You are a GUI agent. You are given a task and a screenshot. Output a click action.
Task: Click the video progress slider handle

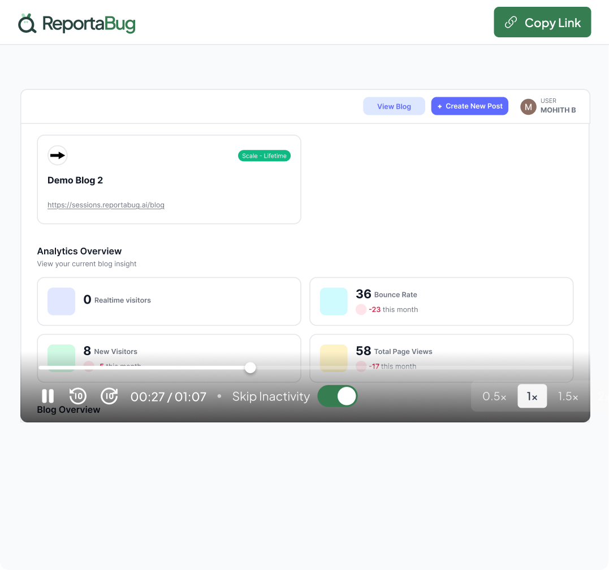pos(250,368)
